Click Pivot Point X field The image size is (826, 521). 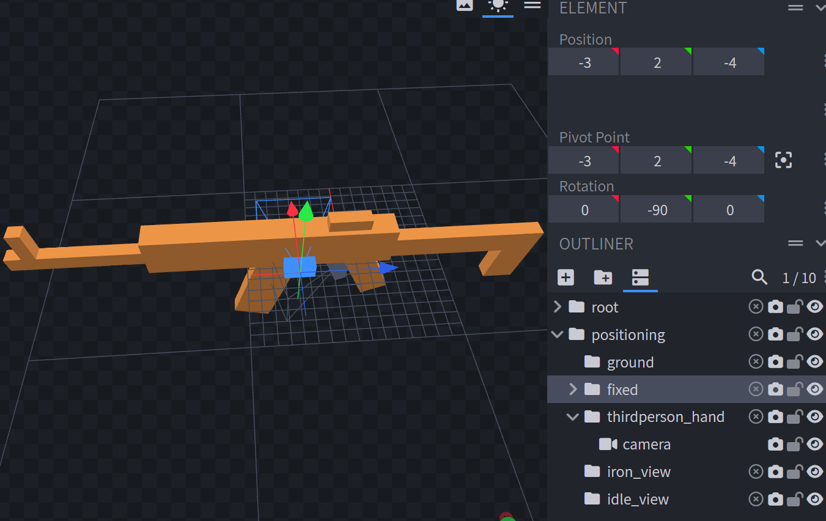pyautogui.click(x=584, y=160)
